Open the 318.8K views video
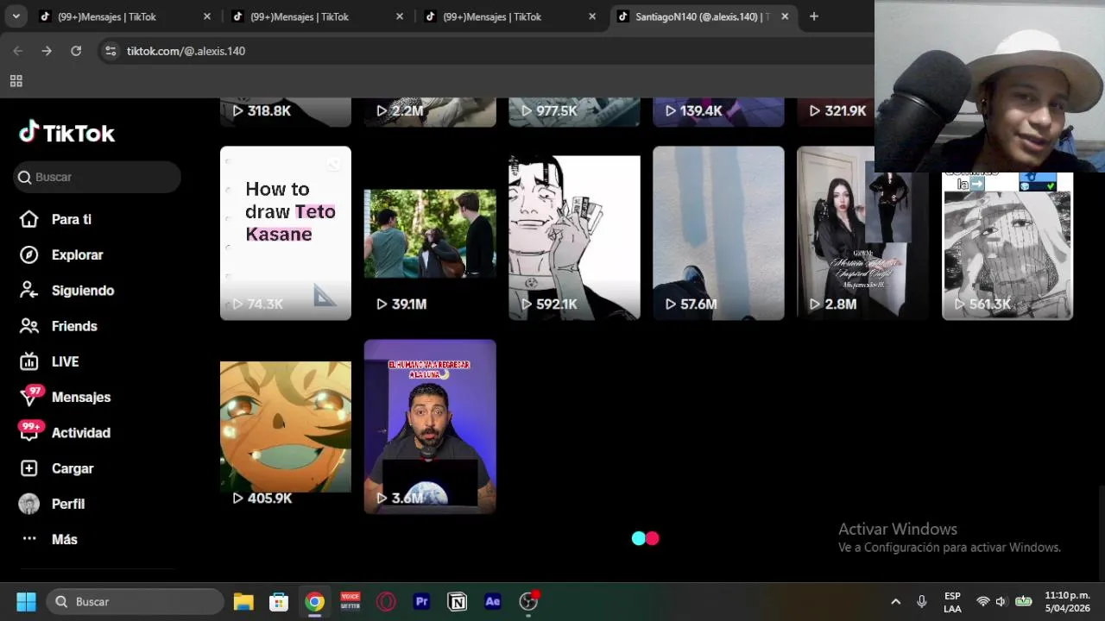The height and width of the screenshot is (621, 1105). 286,112
